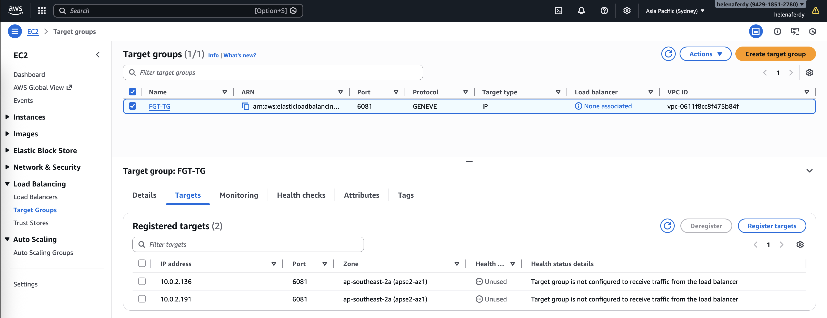Click the Filter target groups field
This screenshot has width=827, height=318.
[x=273, y=73]
